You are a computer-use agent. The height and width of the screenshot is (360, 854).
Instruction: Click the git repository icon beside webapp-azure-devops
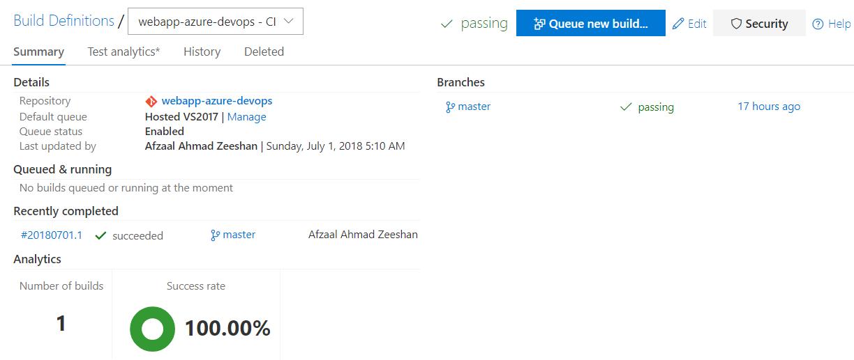(151, 101)
